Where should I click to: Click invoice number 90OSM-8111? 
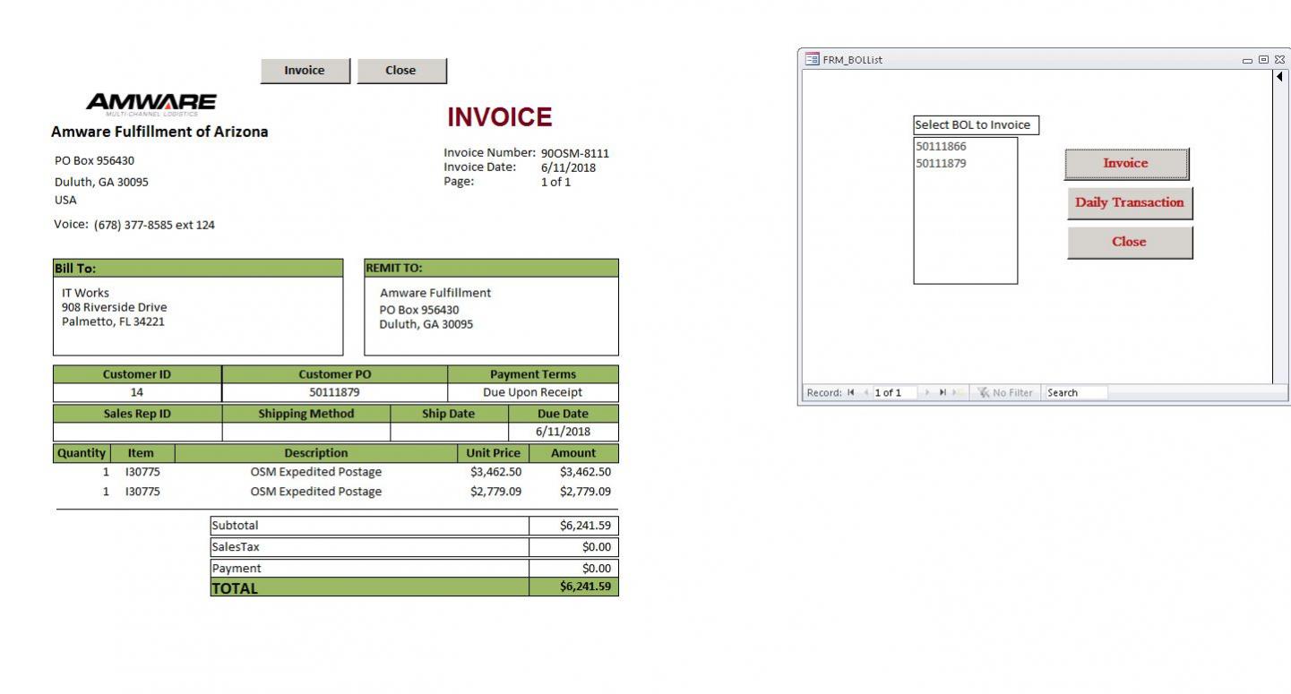pyautogui.click(x=575, y=153)
